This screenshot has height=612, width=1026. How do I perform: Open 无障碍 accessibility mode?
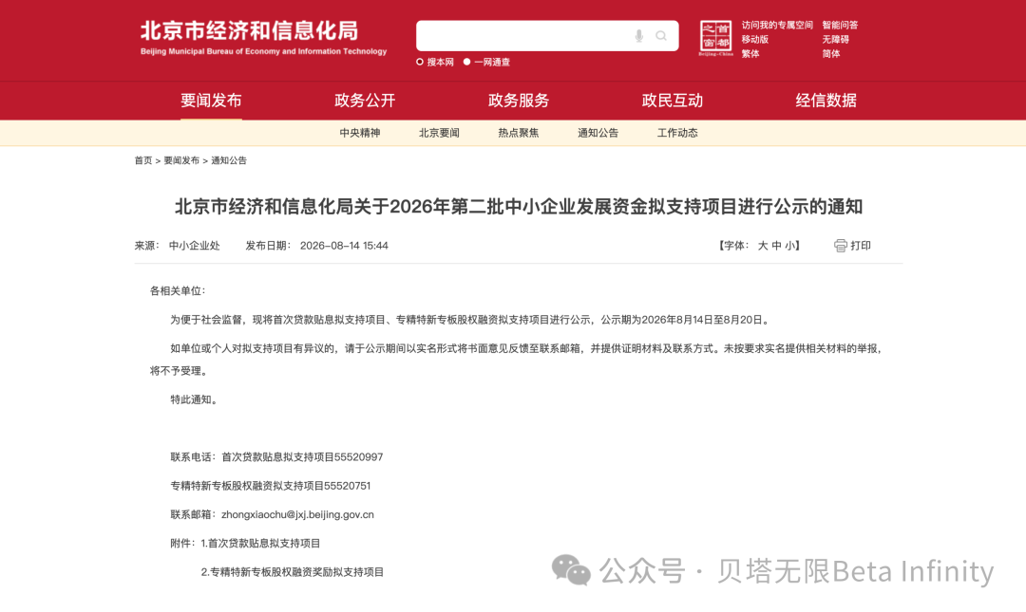coord(836,39)
